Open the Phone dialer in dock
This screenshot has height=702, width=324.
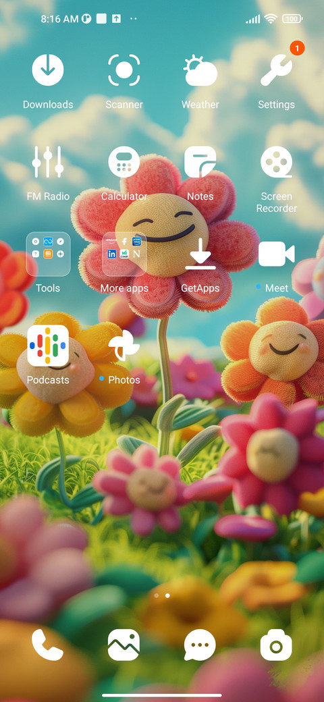coord(48,645)
